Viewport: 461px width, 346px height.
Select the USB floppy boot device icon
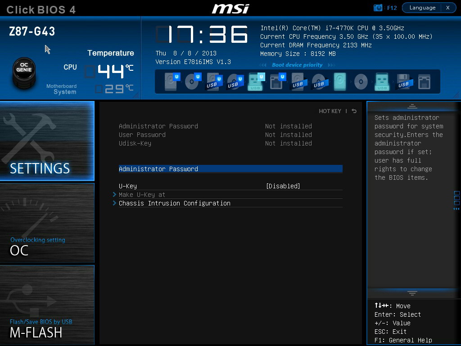(404, 82)
